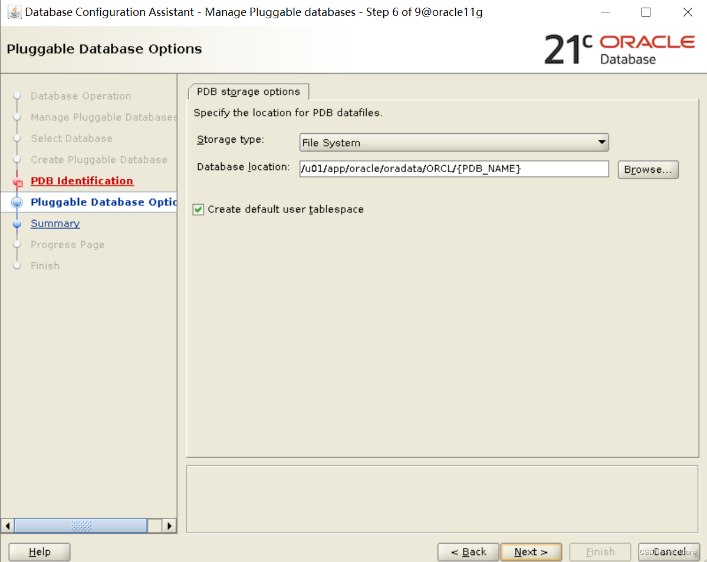Click the Manage Pluggable Databases step label
This screenshot has height=562, width=707.
[x=104, y=117]
